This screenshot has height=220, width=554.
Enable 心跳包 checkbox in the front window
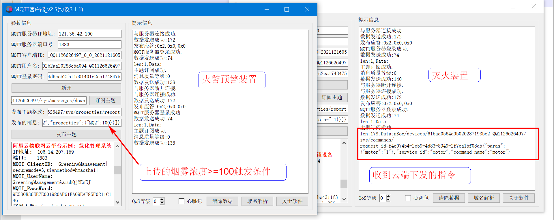click(181, 201)
